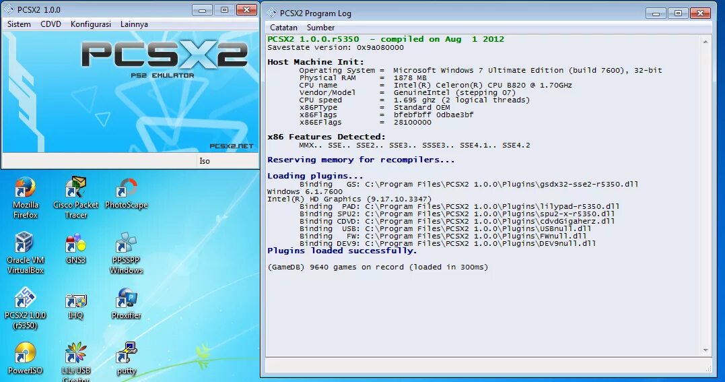Close the PCSX2 1.0.0 main window
Image resolution: width=725 pixels, height=382 pixels.
coord(246,9)
